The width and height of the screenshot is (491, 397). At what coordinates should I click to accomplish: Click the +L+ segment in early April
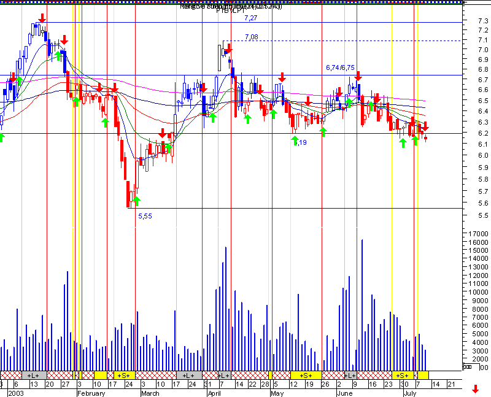224,375
